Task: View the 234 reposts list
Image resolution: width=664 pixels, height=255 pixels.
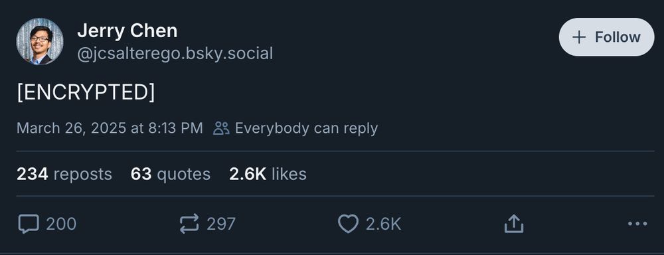Action: tap(64, 174)
